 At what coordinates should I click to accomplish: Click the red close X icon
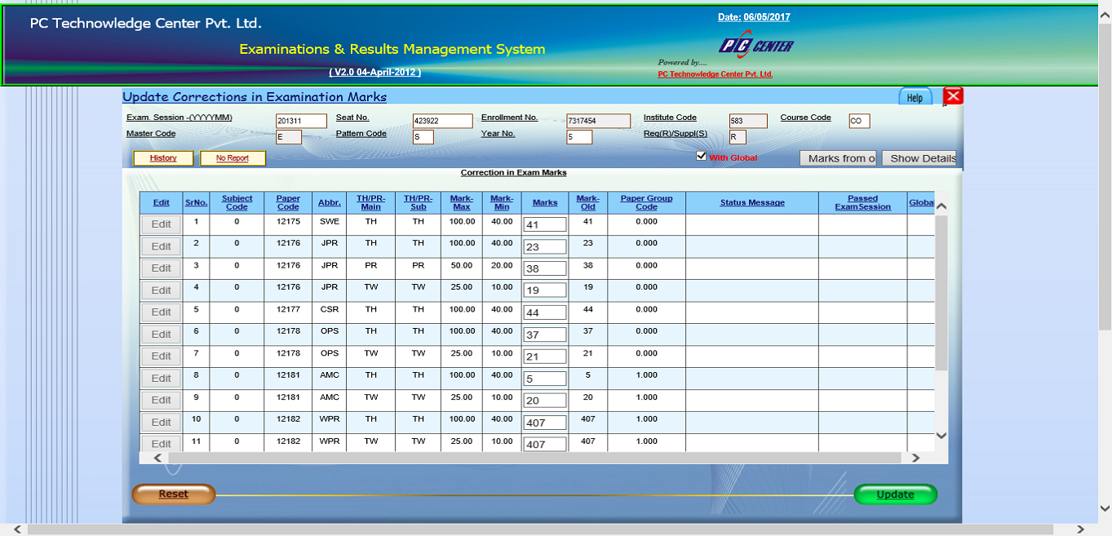(952, 96)
